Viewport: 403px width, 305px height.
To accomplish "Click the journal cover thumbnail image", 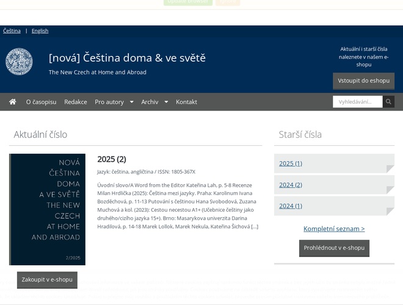I will pyautogui.click(x=47, y=209).
